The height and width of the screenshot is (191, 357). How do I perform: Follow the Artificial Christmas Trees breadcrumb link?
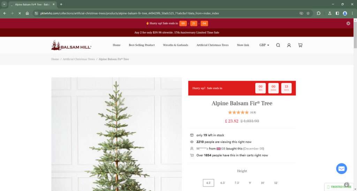79,59
